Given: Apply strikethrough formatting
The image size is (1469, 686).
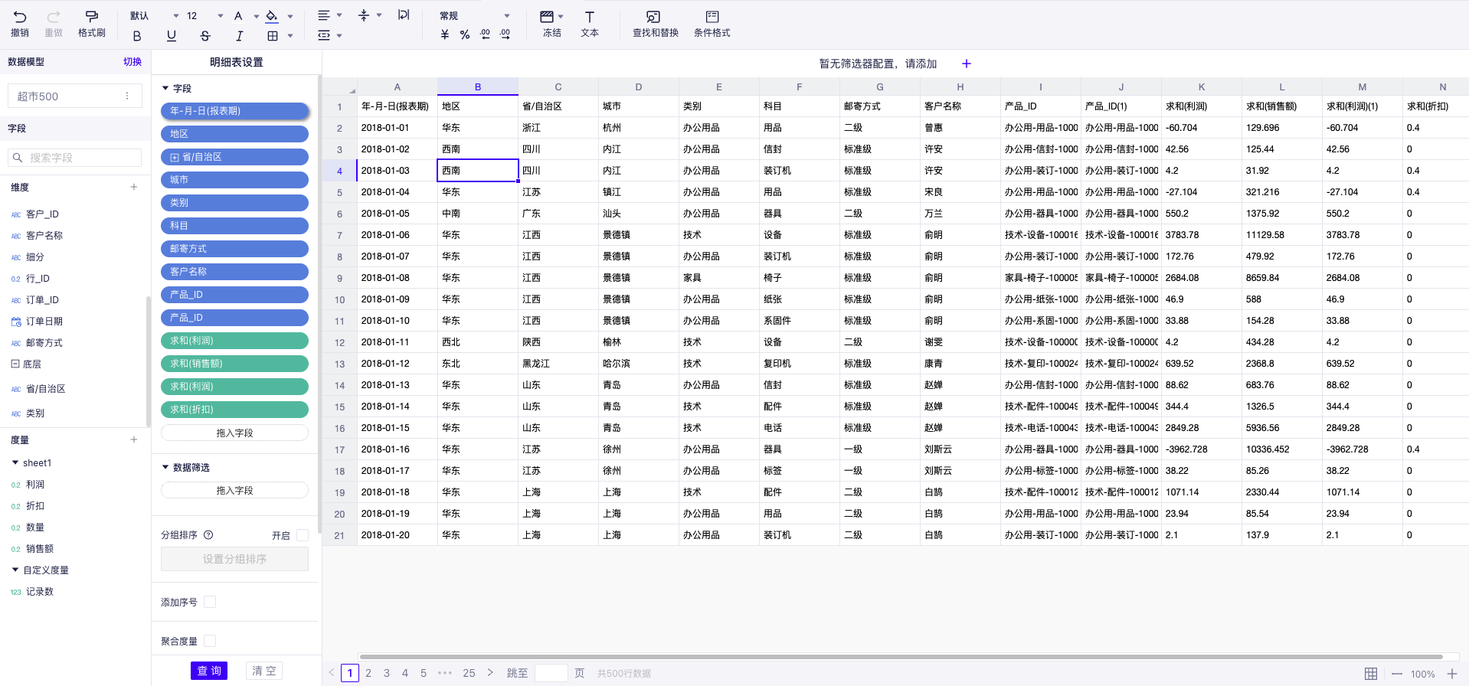Looking at the screenshot, I should 204,36.
